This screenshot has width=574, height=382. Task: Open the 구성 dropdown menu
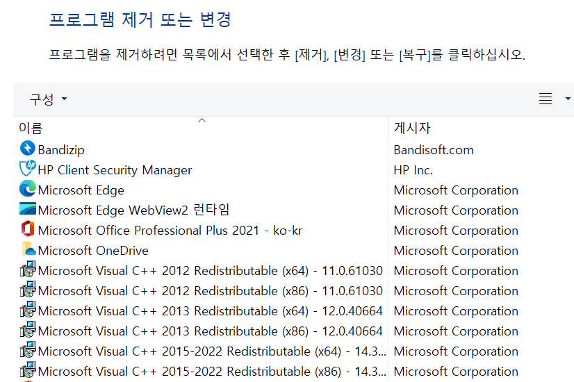(x=48, y=99)
